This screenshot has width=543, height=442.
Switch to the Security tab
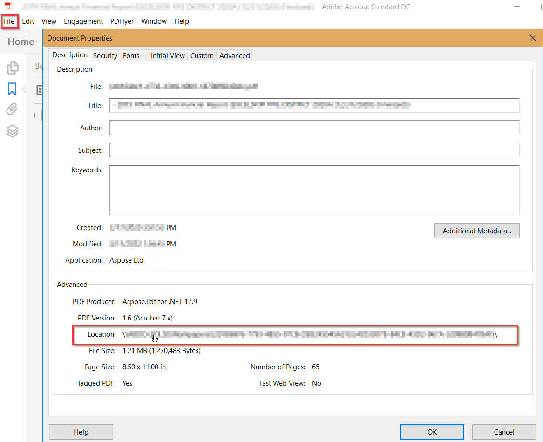(105, 56)
